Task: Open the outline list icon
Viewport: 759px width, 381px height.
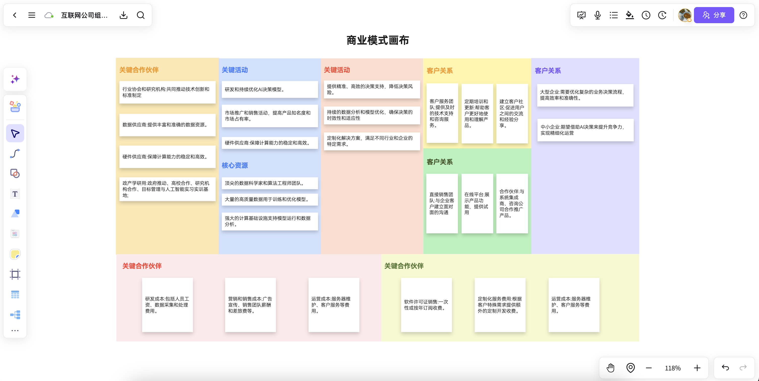Action: click(x=614, y=15)
